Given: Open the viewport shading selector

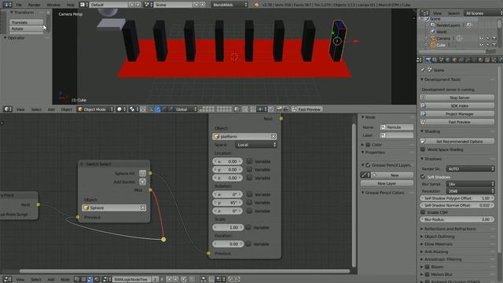Looking at the screenshot, I should click(122, 109).
